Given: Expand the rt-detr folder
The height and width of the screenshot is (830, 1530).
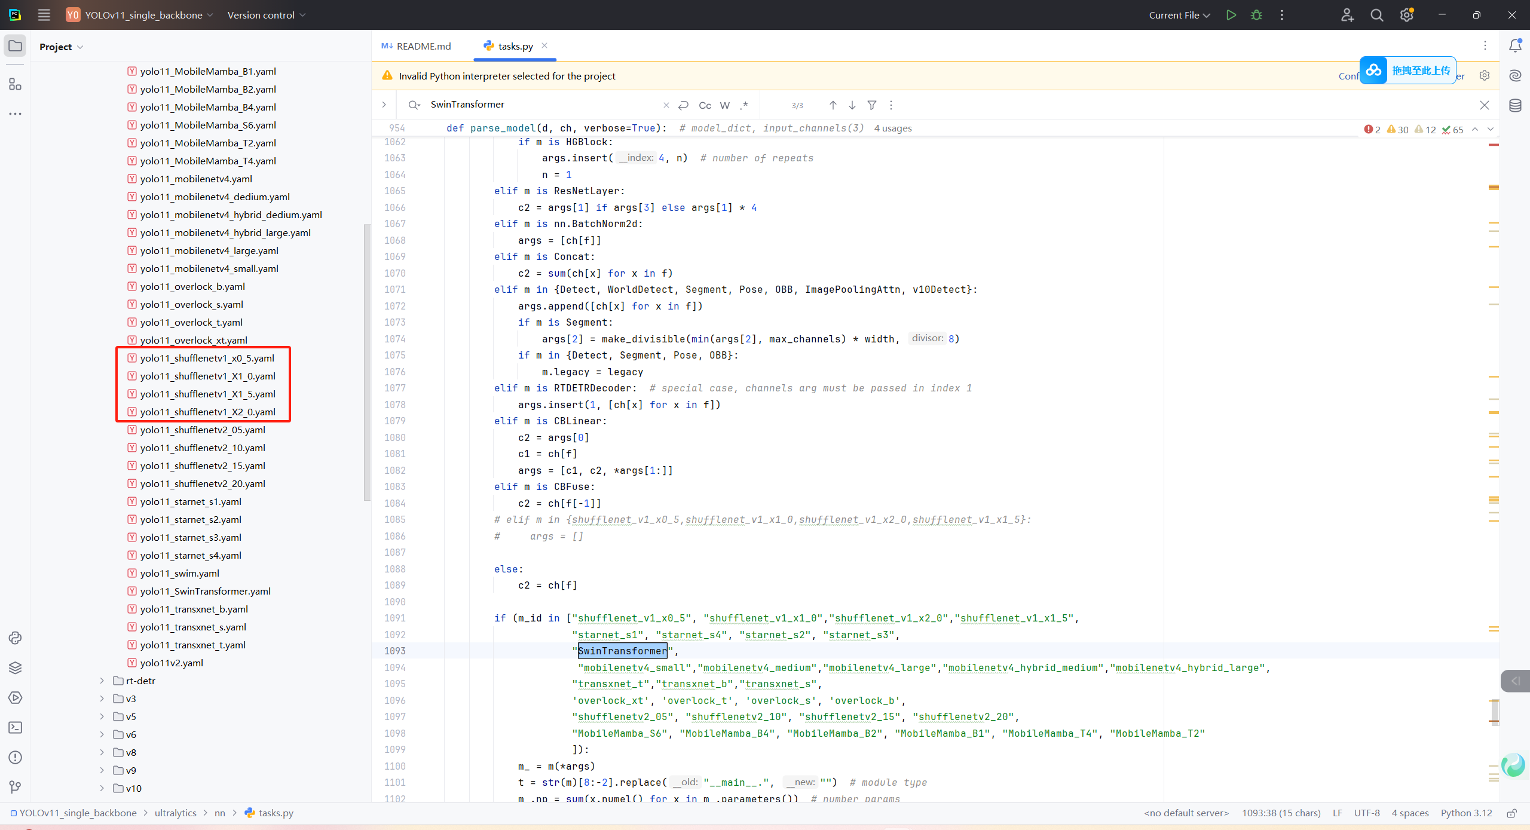Looking at the screenshot, I should pos(102,681).
